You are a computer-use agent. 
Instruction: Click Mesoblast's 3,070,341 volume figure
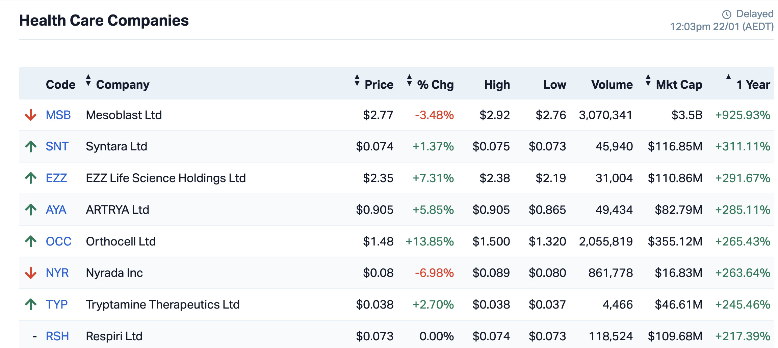point(606,115)
